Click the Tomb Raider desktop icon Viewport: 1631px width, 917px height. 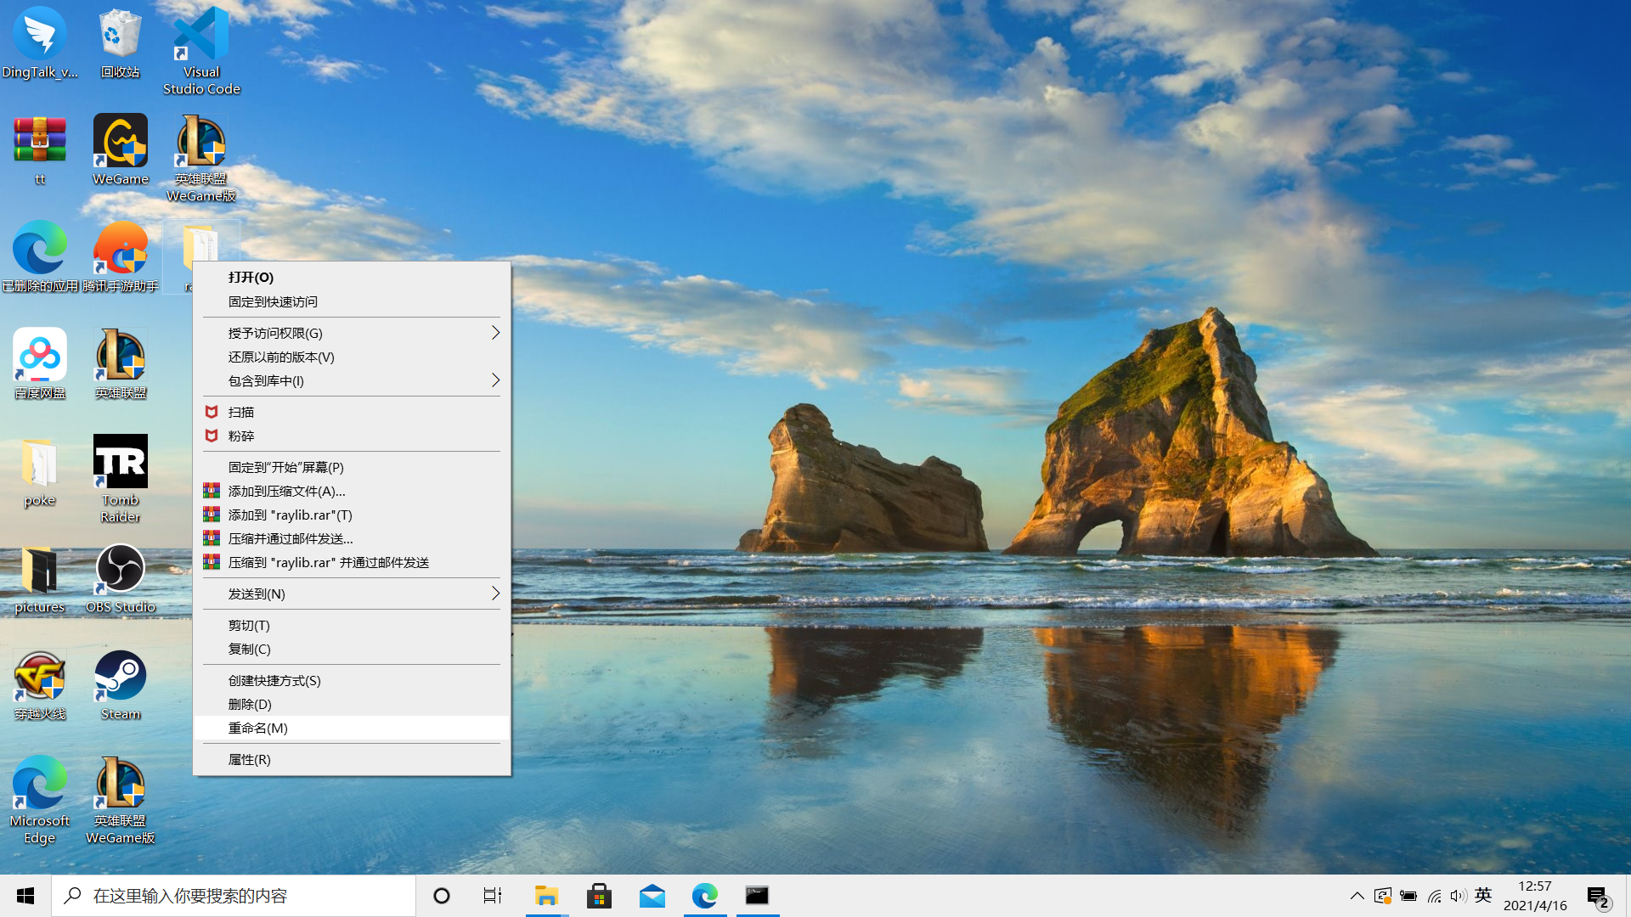(x=120, y=463)
